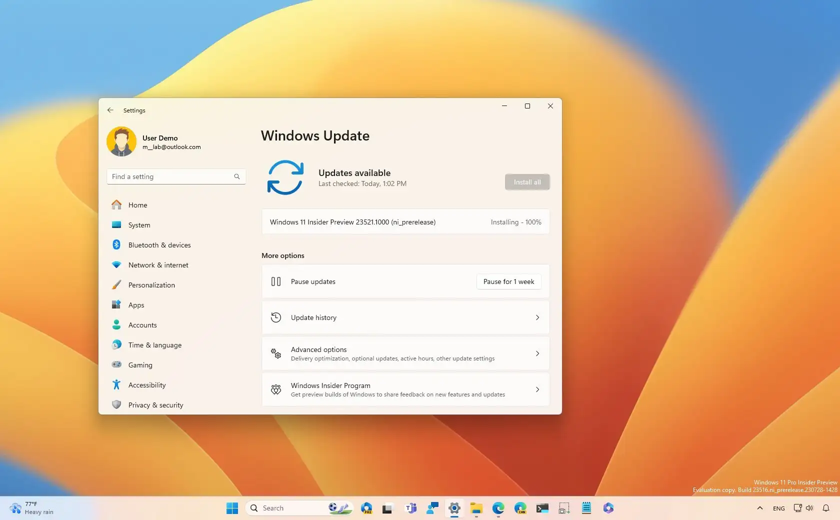Expand the Update history section
Screen dimensions: 840x520
[537, 317]
